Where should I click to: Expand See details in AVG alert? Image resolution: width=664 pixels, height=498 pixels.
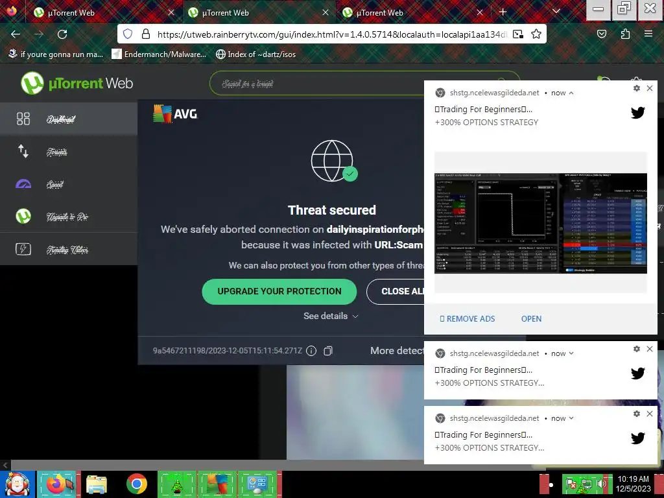click(x=331, y=316)
